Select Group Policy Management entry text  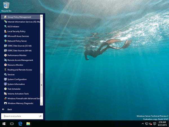pyautogui.click(x=19, y=17)
